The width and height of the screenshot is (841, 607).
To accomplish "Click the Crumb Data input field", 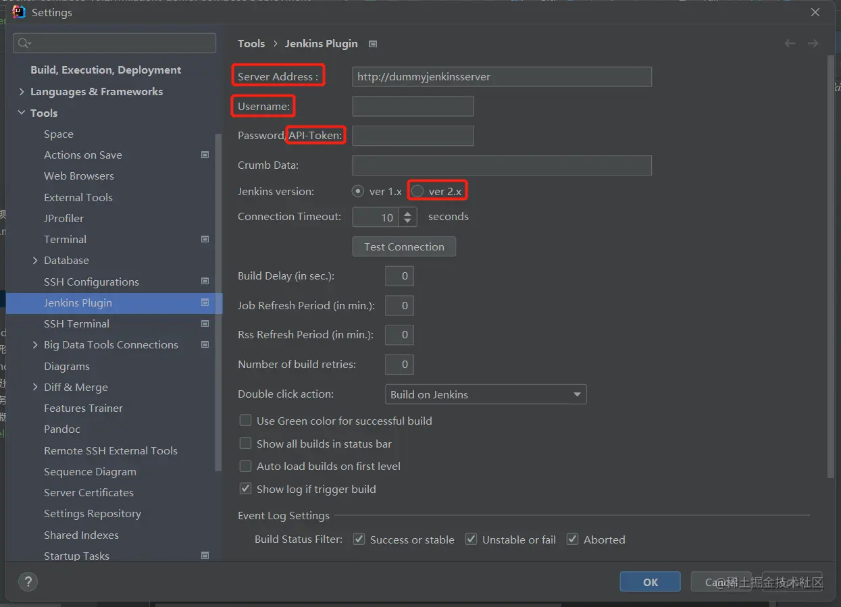I will point(502,165).
